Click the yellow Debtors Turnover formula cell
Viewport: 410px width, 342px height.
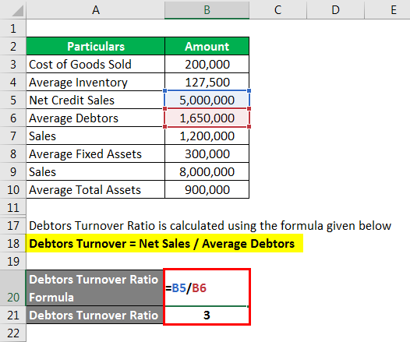[164, 243]
